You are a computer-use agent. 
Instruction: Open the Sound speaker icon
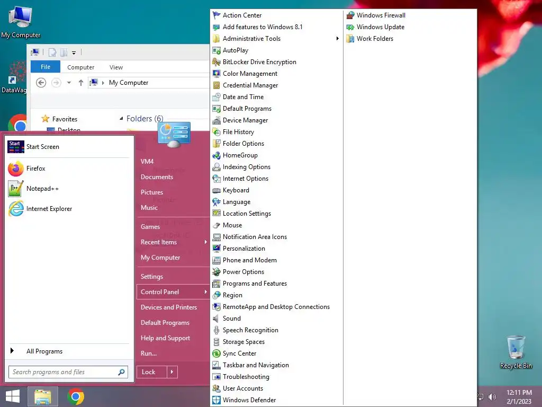[x=216, y=318]
